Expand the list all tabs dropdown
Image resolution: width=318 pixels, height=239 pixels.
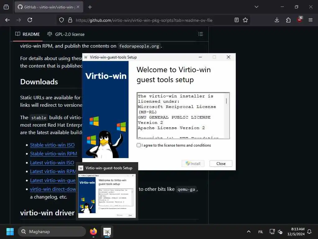click(x=256, y=7)
